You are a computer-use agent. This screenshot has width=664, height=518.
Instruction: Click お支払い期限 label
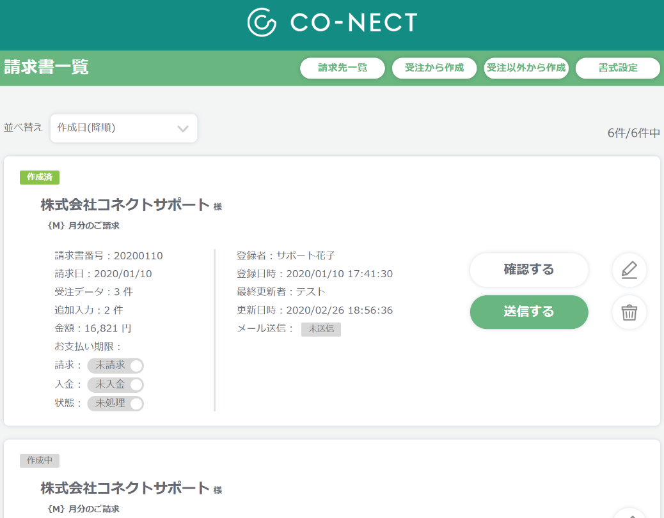pyautogui.click(x=88, y=347)
